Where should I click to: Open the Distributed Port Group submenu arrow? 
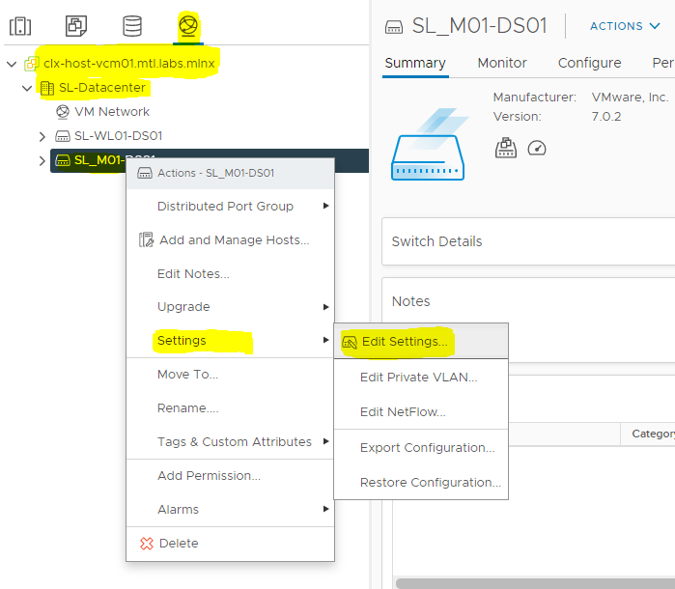coord(325,206)
